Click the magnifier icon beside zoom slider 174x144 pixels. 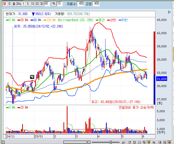(123, 142)
